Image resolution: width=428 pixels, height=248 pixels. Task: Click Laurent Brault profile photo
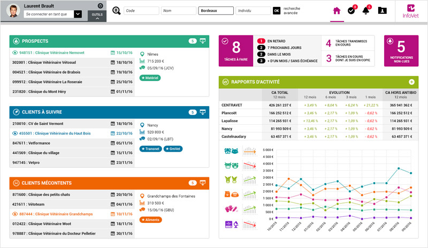(13, 11)
